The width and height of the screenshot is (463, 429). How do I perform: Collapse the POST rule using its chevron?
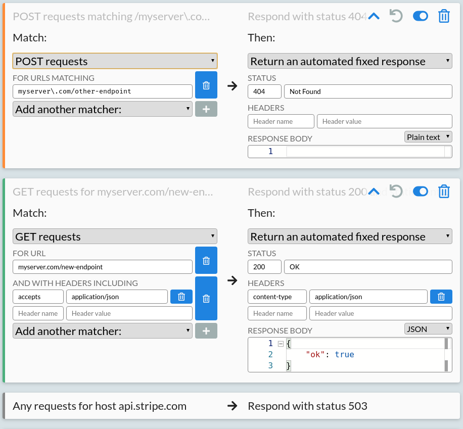374,16
